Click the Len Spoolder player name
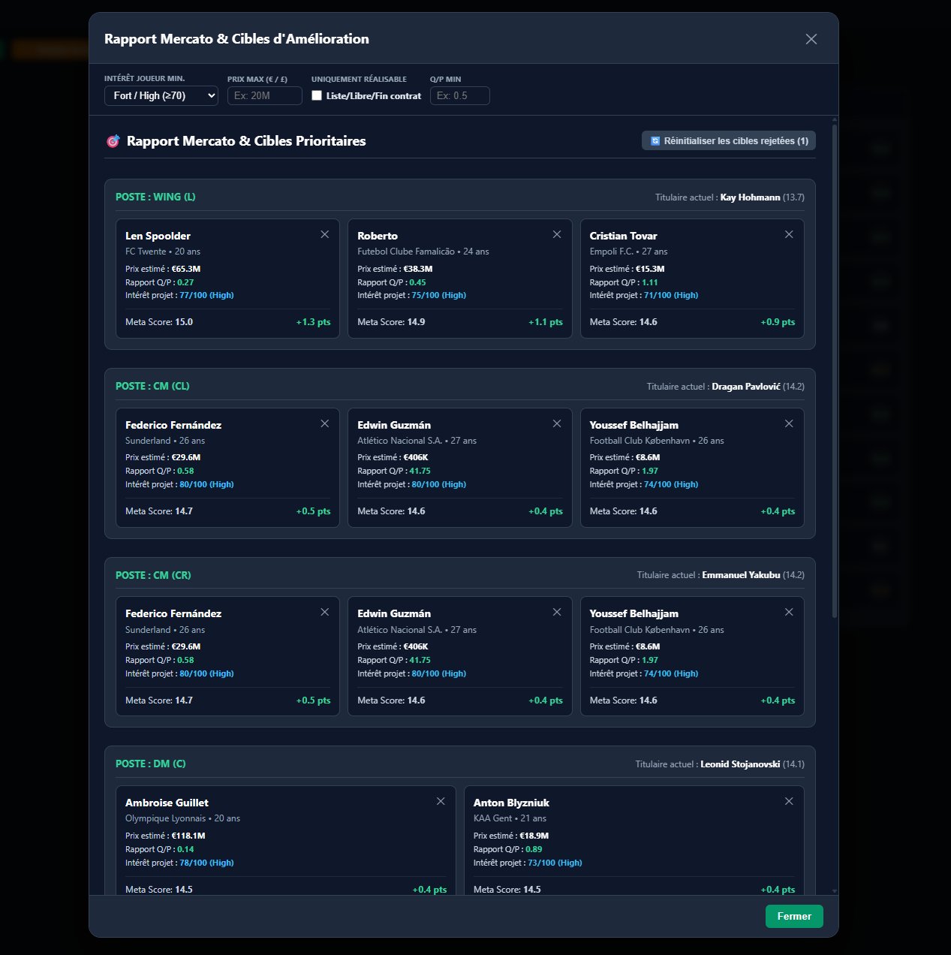The image size is (951, 955). click(158, 236)
